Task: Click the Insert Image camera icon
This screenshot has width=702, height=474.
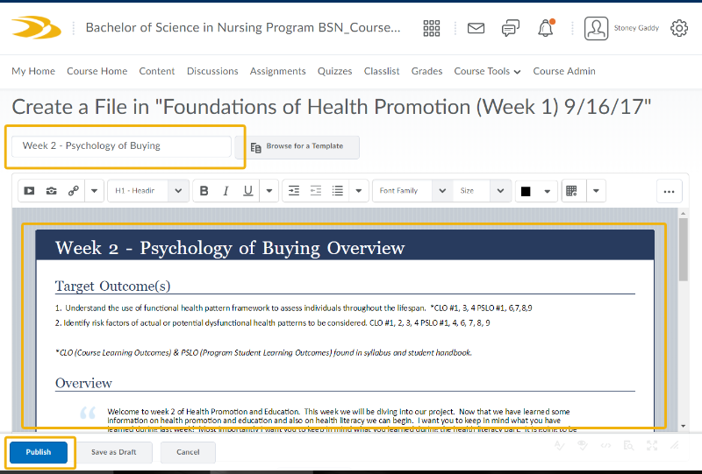Action: coord(52,191)
